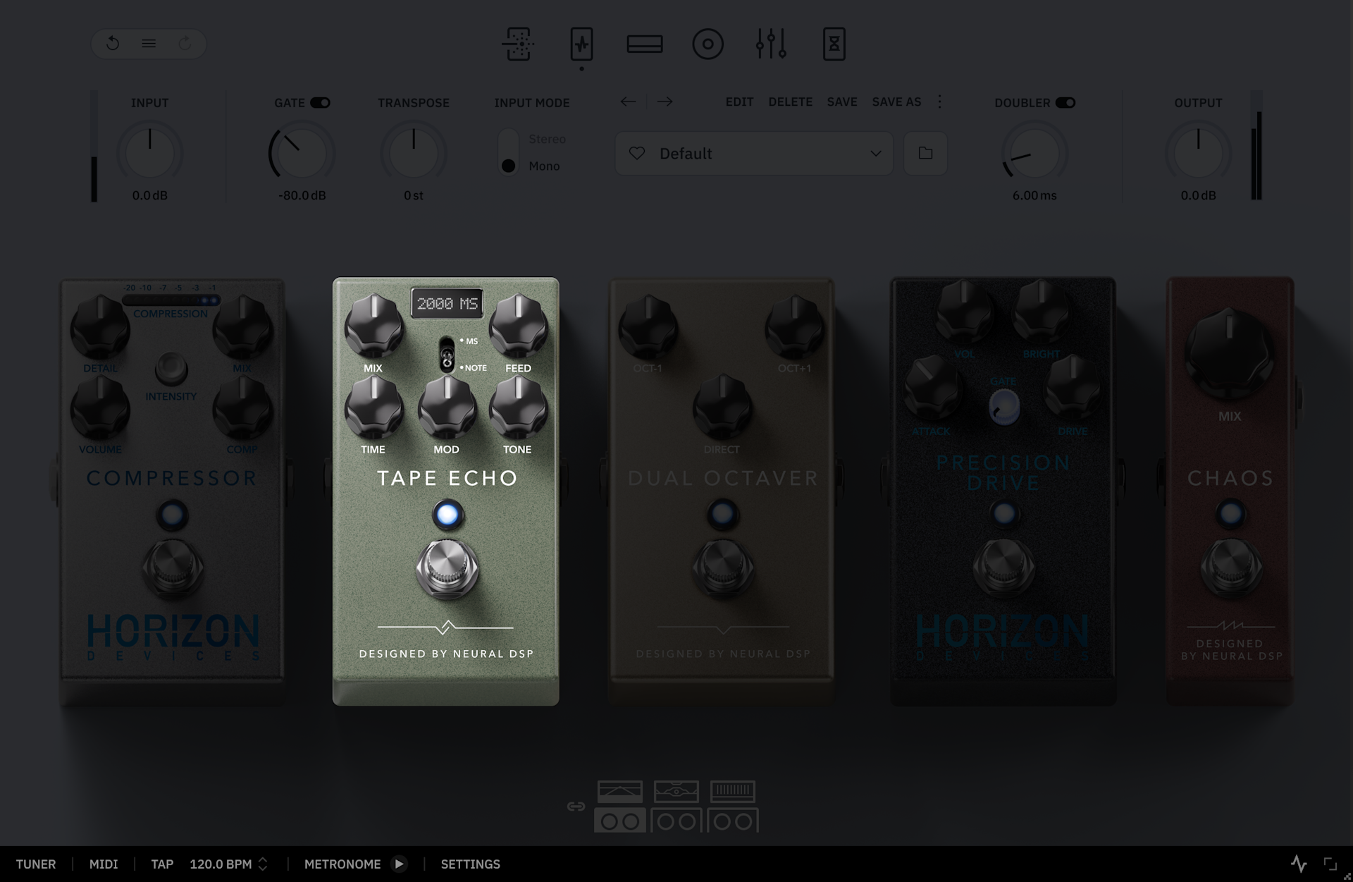Select the middle two-speaker cabinet icon
The image size is (1353, 882).
pos(676,821)
